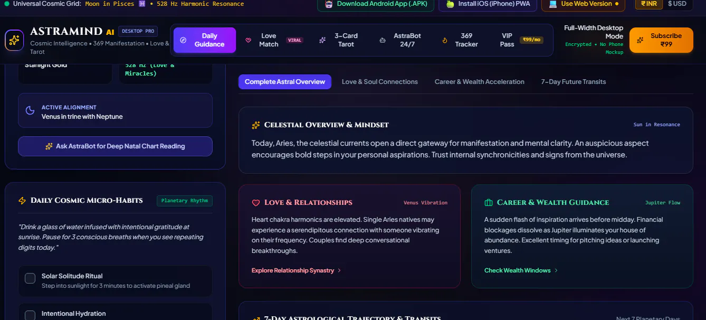The height and width of the screenshot is (320, 706).
Task: Click the sparkle icon on Ask AstraBot button
Action: pyautogui.click(x=49, y=146)
